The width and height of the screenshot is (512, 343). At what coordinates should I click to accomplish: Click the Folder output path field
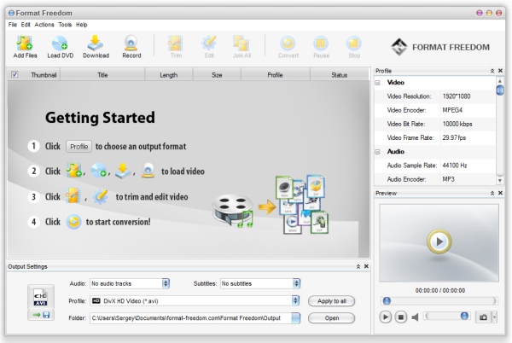coord(190,318)
